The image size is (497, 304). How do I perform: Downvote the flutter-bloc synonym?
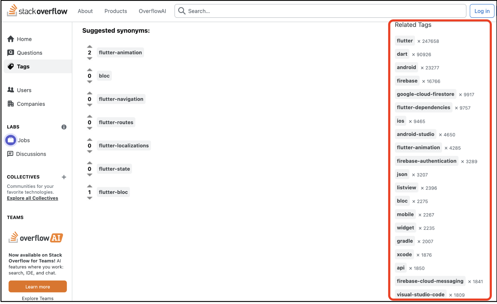tap(90, 198)
